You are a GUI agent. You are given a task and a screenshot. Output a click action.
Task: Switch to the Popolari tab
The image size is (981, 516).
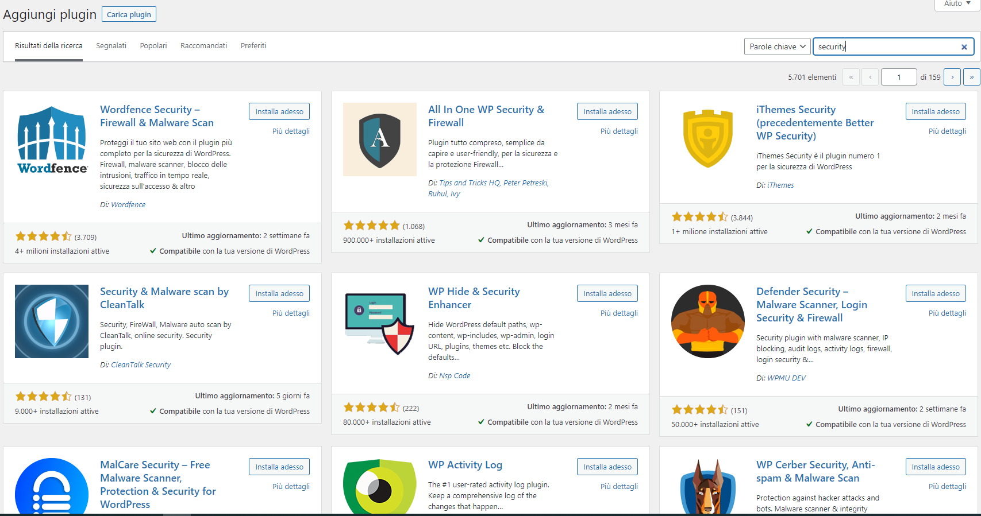click(x=153, y=46)
